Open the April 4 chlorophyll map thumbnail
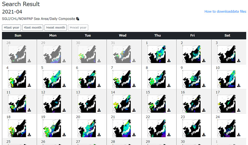Image resolution: width=248 pixels, height=145 pixels. tap(17, 79)
